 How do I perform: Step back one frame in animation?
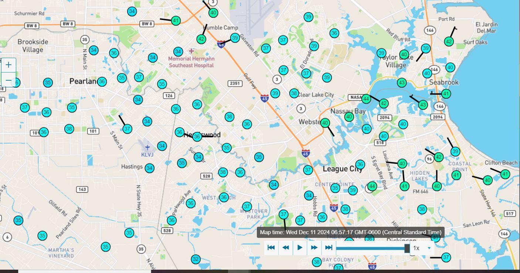point(285,248)
